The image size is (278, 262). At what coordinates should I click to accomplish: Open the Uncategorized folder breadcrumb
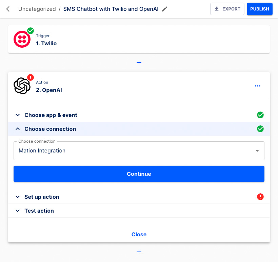point(37,9)
